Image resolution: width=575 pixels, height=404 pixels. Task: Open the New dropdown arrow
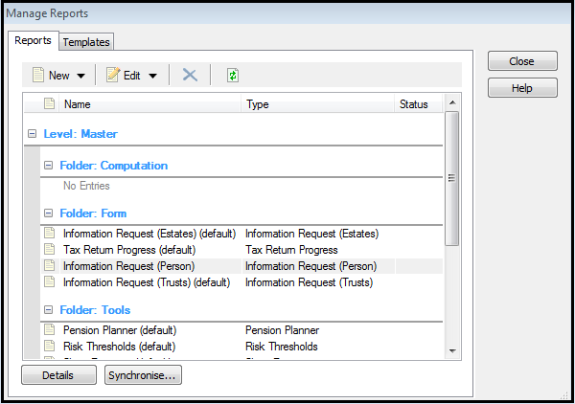tap(80, 76)
